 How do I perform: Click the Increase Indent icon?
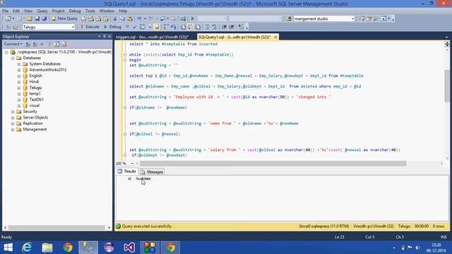232,27
